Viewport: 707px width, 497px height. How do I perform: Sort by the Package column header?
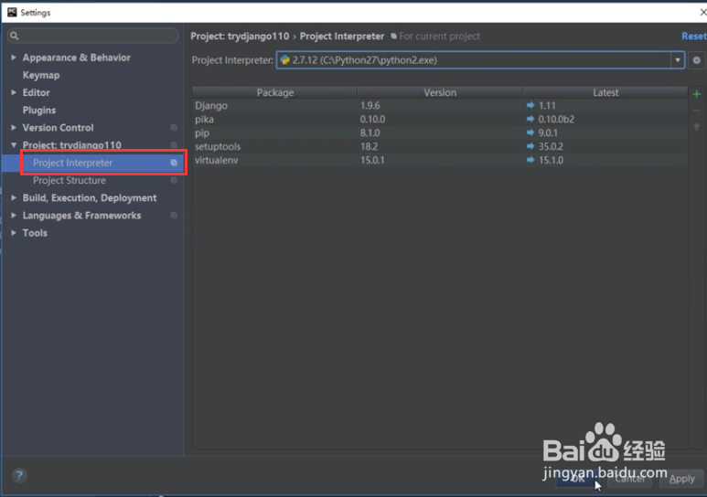point(275,92)
